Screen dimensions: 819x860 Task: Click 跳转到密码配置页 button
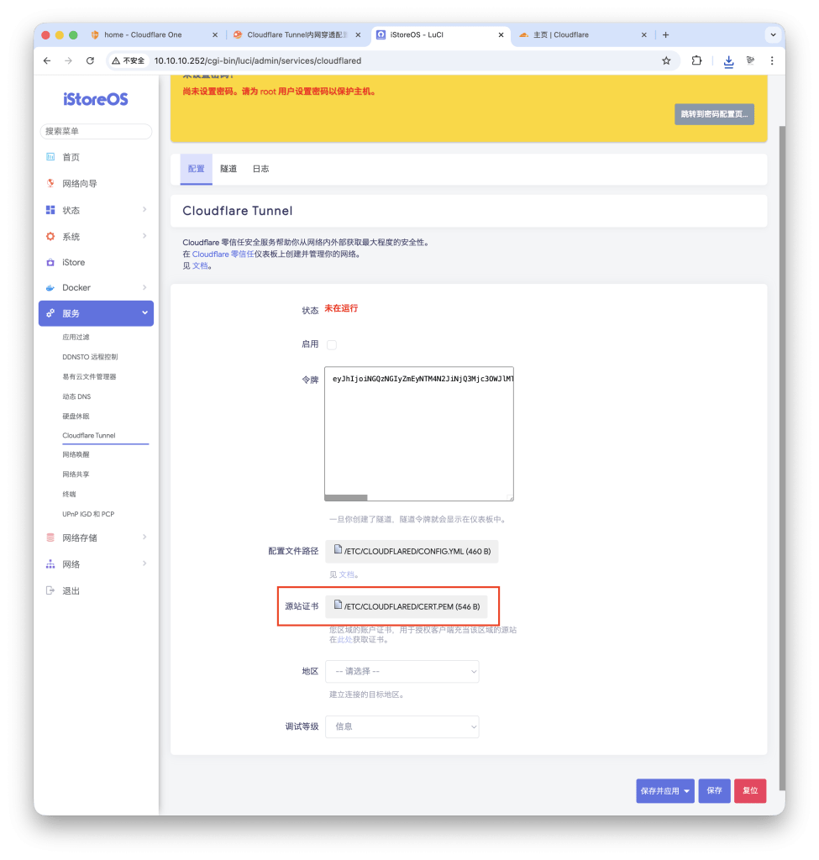(713, 115)
